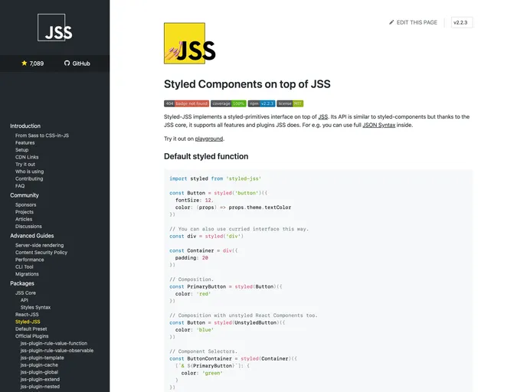The image size is (527, 392).
Task: Open jss-plugin-nested page
Action: 40,387
